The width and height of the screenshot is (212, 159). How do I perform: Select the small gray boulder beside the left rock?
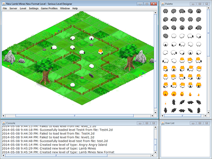tap(22, 61)
